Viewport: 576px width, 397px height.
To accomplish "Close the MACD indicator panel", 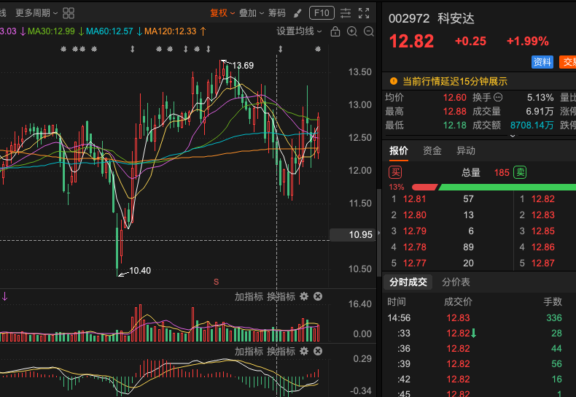I will [318, 351].
